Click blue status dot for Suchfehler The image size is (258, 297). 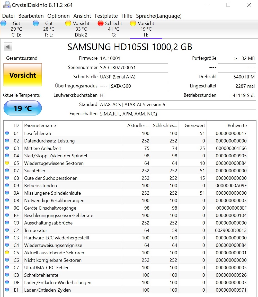click(7, 170)
